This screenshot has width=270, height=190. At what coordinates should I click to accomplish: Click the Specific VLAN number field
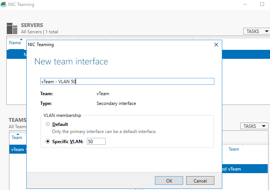96,141
